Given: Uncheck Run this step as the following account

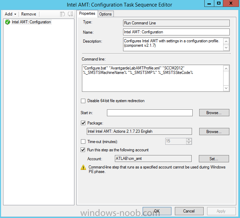Looking at the screenshot, I should click(83, 150).
